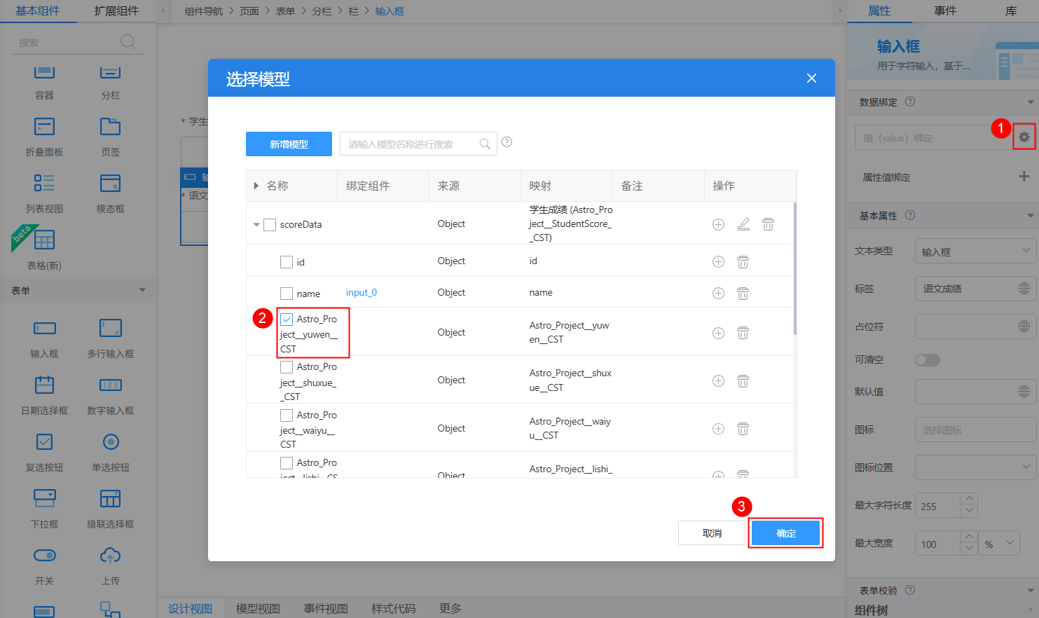Check the scoreData model checkbox
The height and width of the screenshot is (618, 1039).
[x=270, y=225]
